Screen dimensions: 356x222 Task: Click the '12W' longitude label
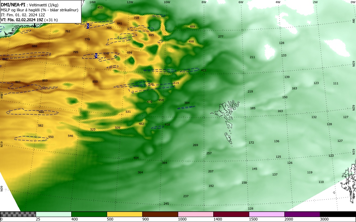pos(130,2)
